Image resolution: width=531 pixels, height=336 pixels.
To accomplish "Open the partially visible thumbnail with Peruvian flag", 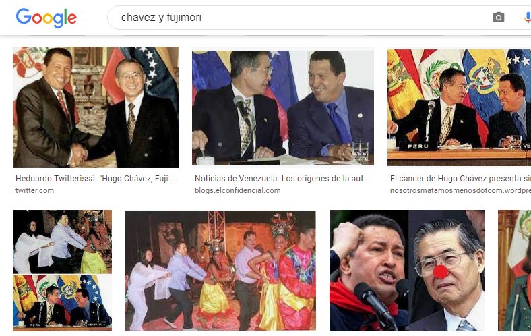I will pos(514,271).
